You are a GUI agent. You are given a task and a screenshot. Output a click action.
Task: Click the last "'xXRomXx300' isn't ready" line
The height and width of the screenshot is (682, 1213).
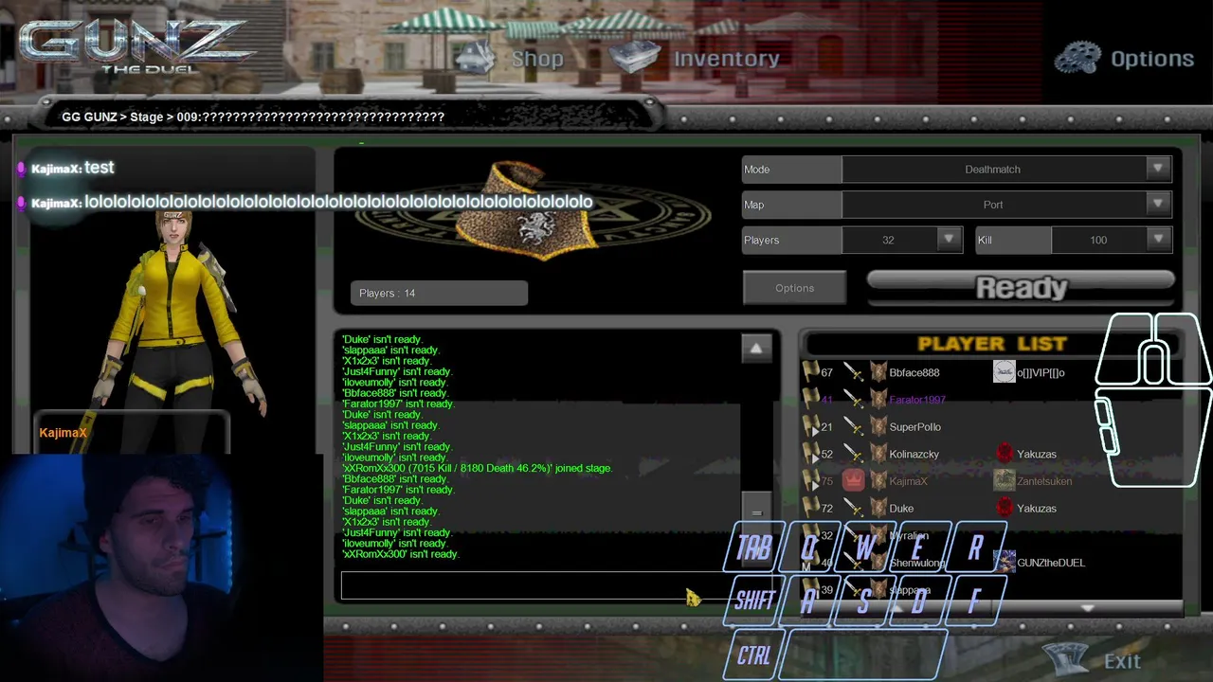[400, 554]
